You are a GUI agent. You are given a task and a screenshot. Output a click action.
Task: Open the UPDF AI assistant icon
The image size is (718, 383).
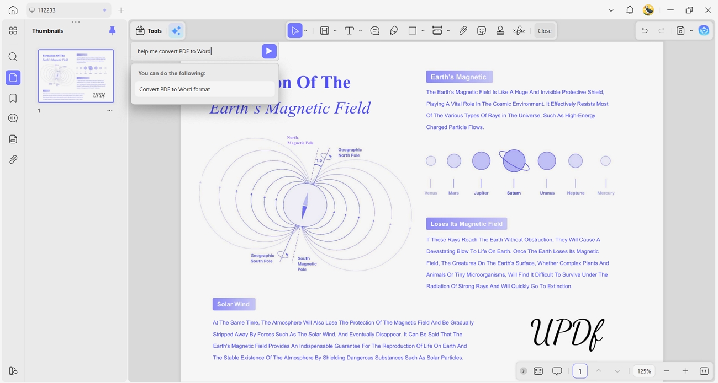[704, 31]
